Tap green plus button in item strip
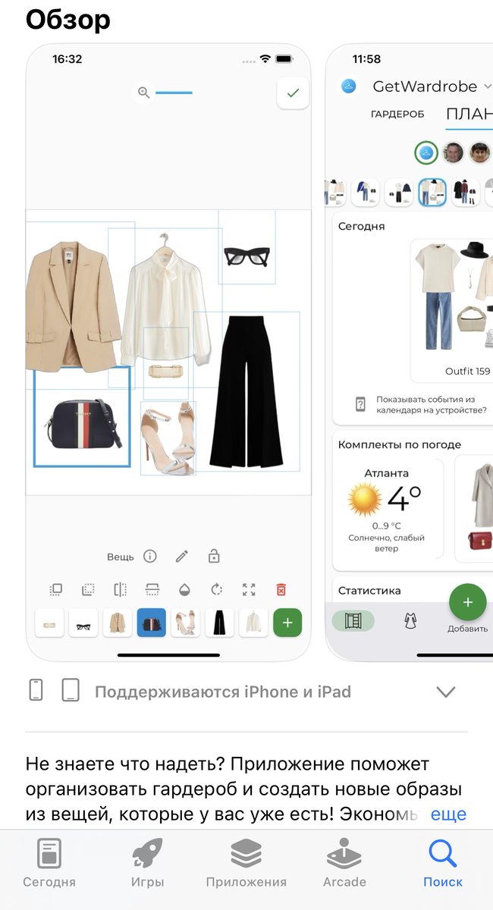 [287, 623]
